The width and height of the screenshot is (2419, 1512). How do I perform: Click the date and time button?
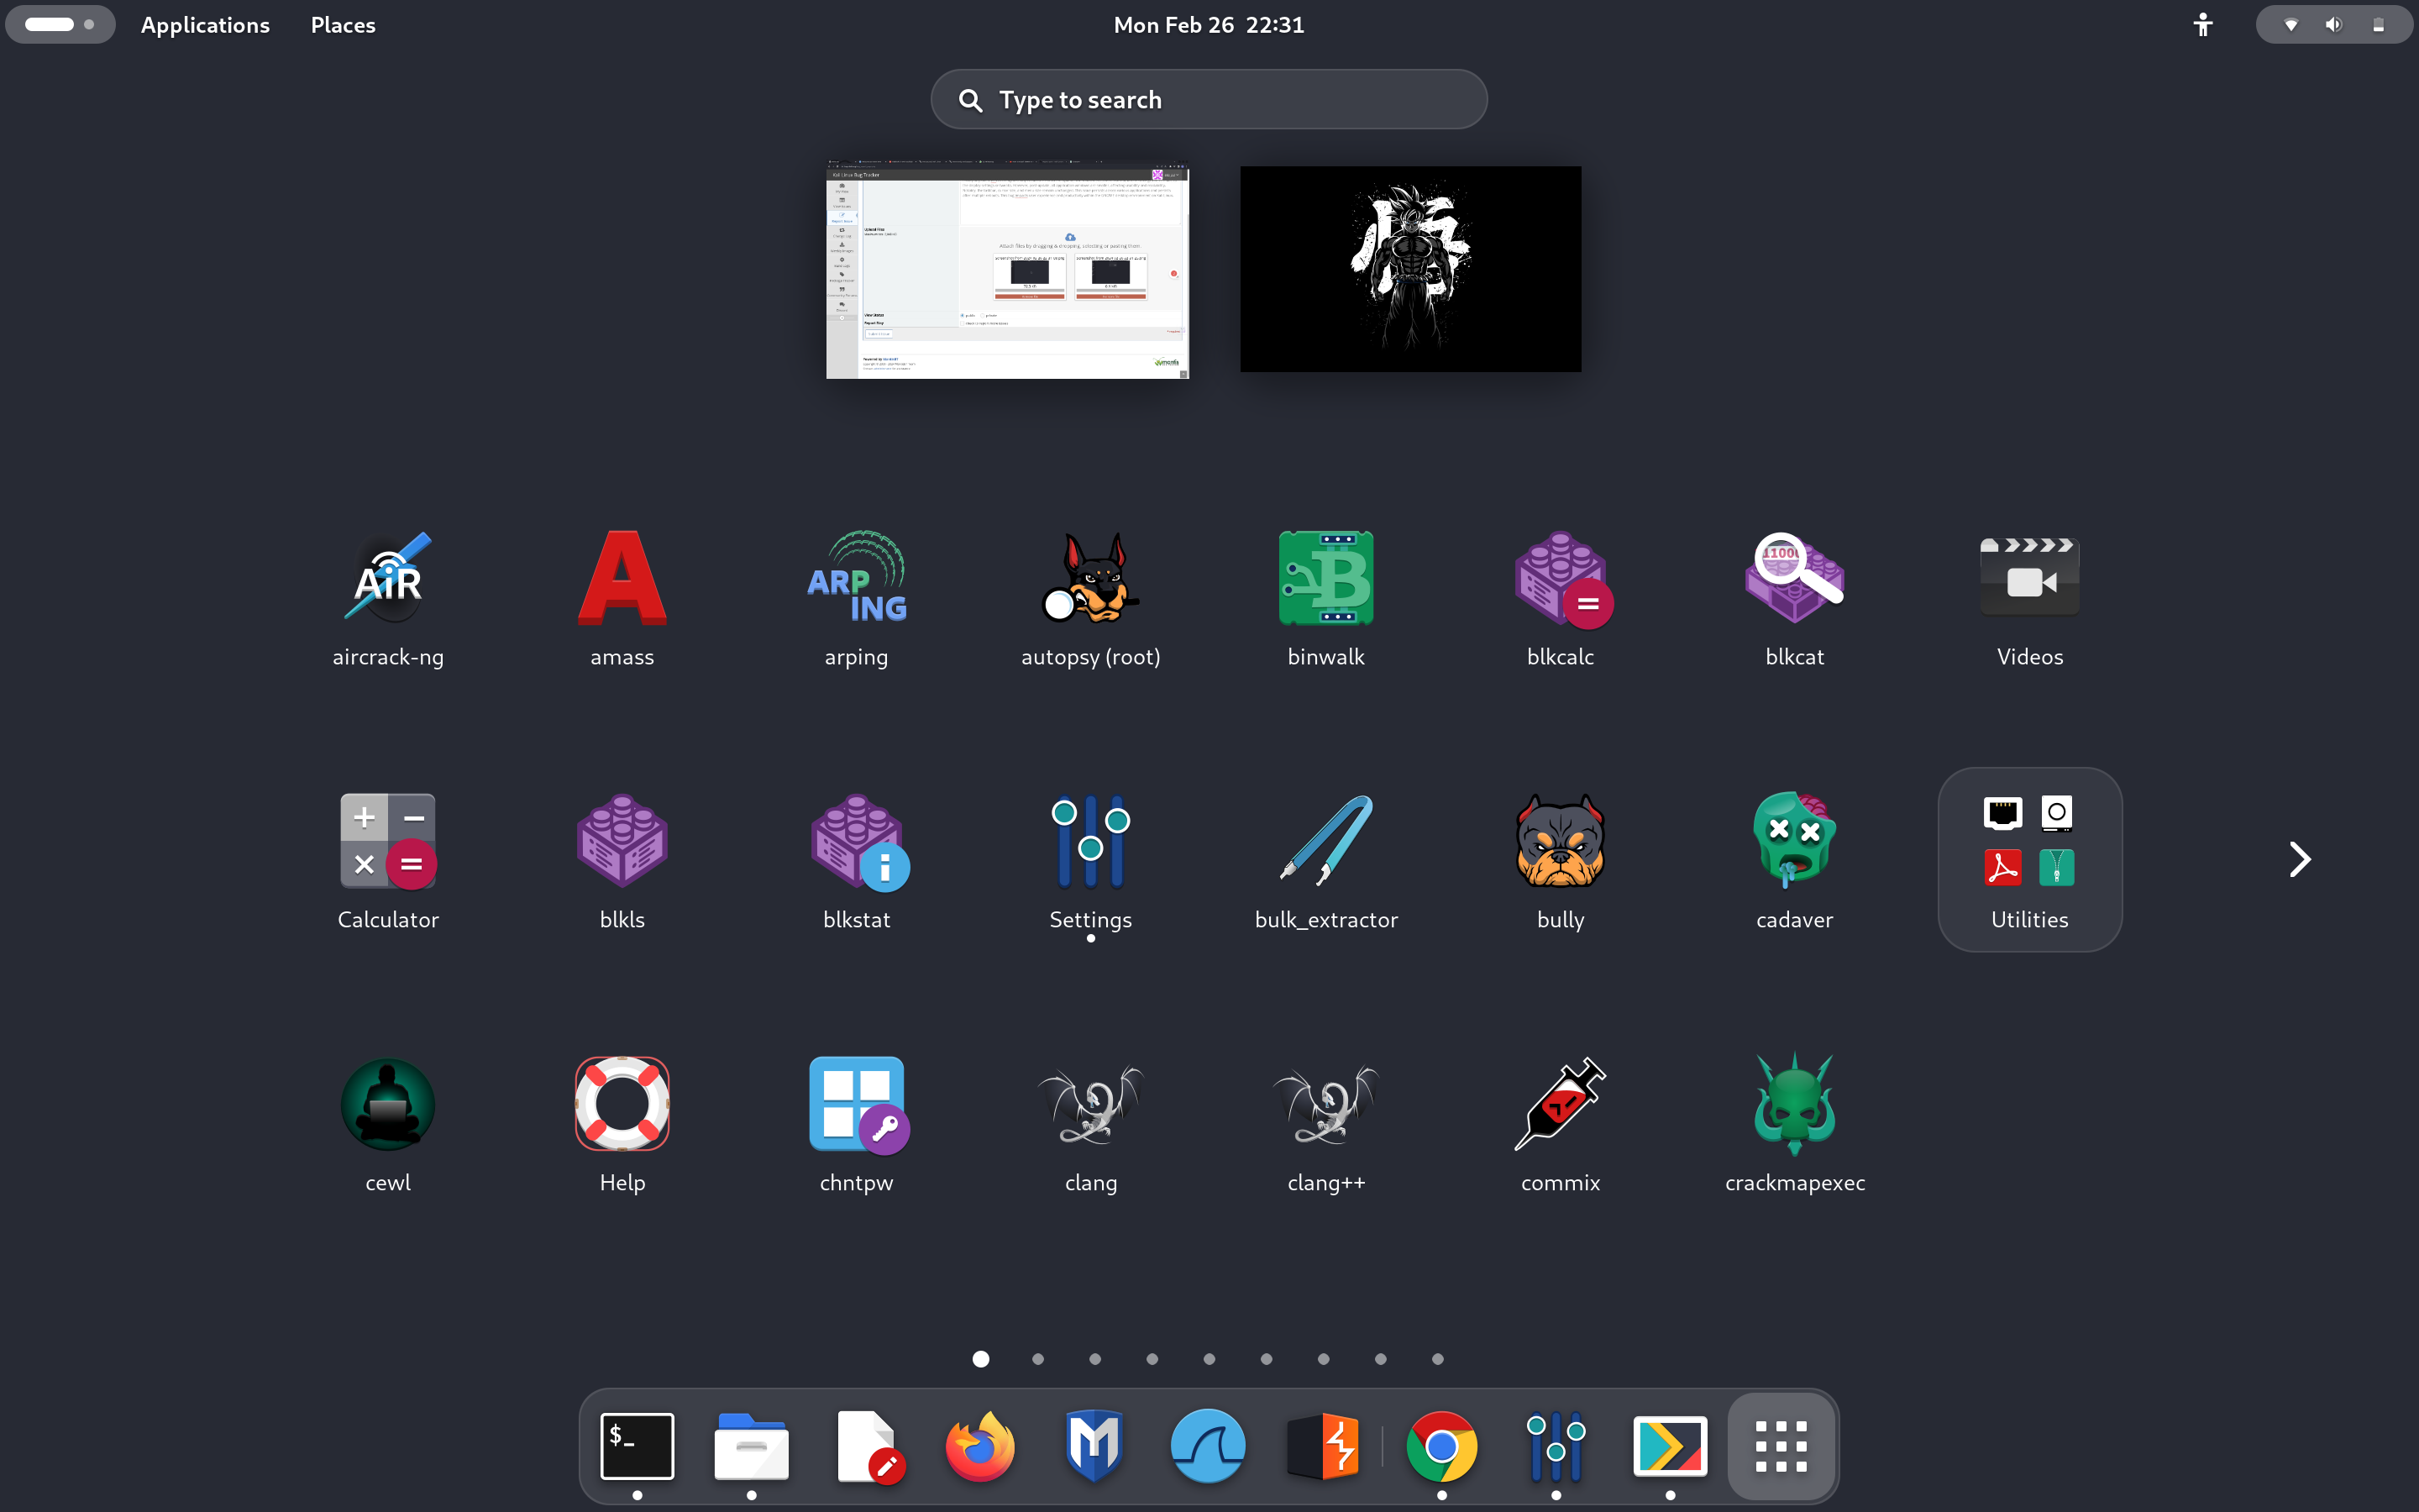(x=1209, y=24)
